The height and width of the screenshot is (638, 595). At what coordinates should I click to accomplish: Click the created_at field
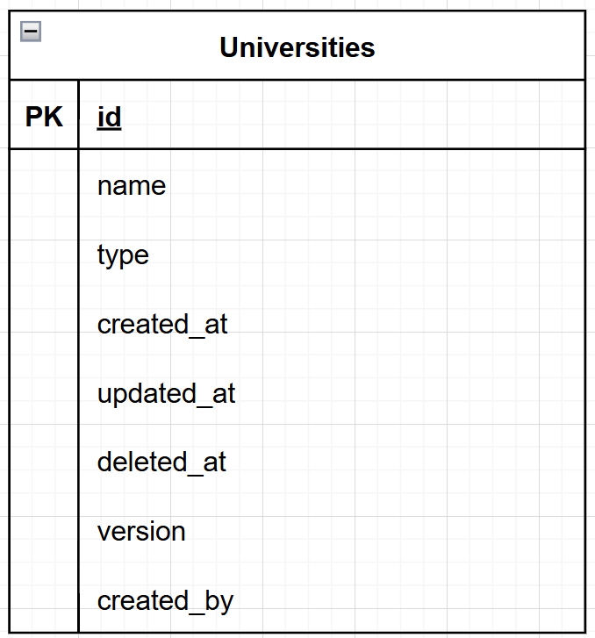[x=332, y=325]
